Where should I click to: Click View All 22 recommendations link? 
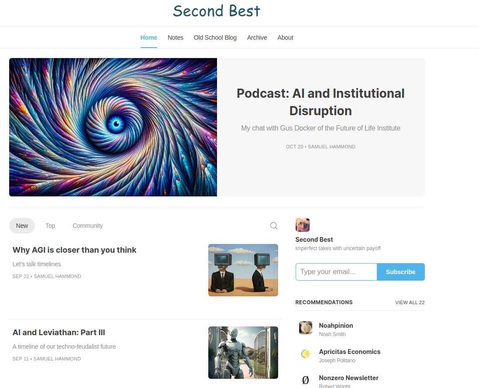(410, 302)
